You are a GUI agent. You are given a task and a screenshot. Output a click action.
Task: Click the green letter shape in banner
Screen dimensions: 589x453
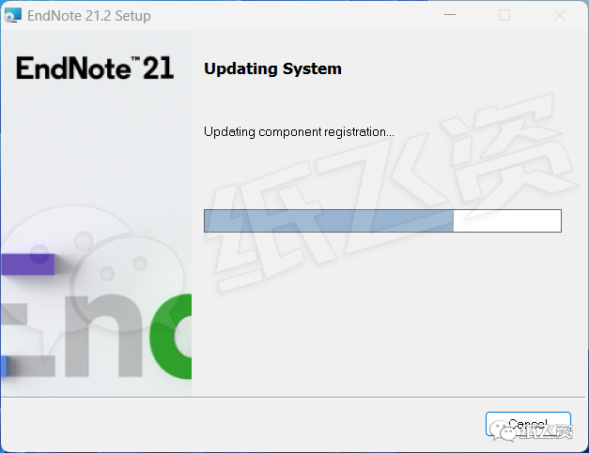pos(171,337)
